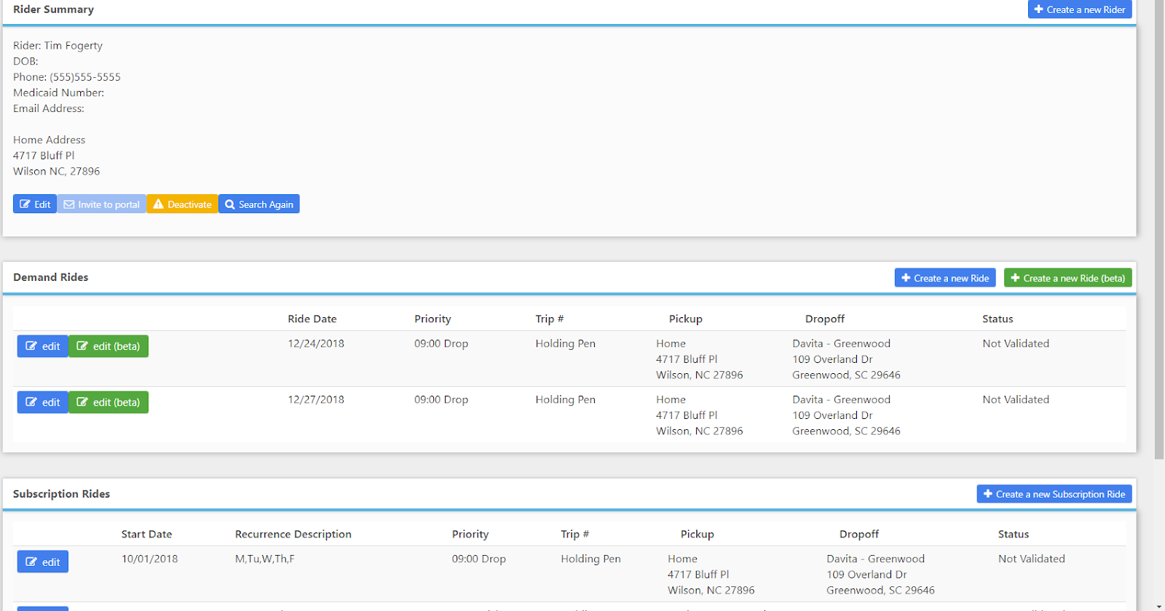This screenshot has height=611, width=1165.
Task: Edit the 10/01/2018 subscription ride
Action: 43,562
